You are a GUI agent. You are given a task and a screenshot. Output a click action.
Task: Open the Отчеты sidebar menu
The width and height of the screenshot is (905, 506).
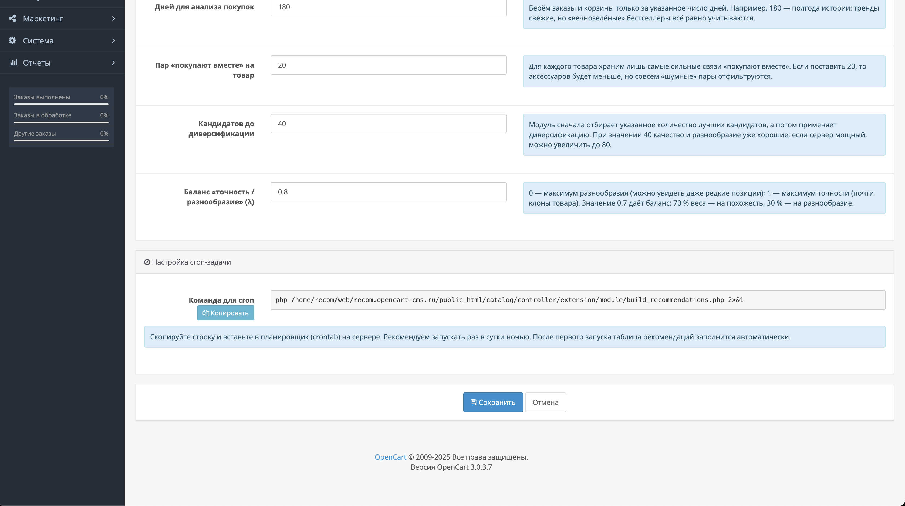click(62, 63)
